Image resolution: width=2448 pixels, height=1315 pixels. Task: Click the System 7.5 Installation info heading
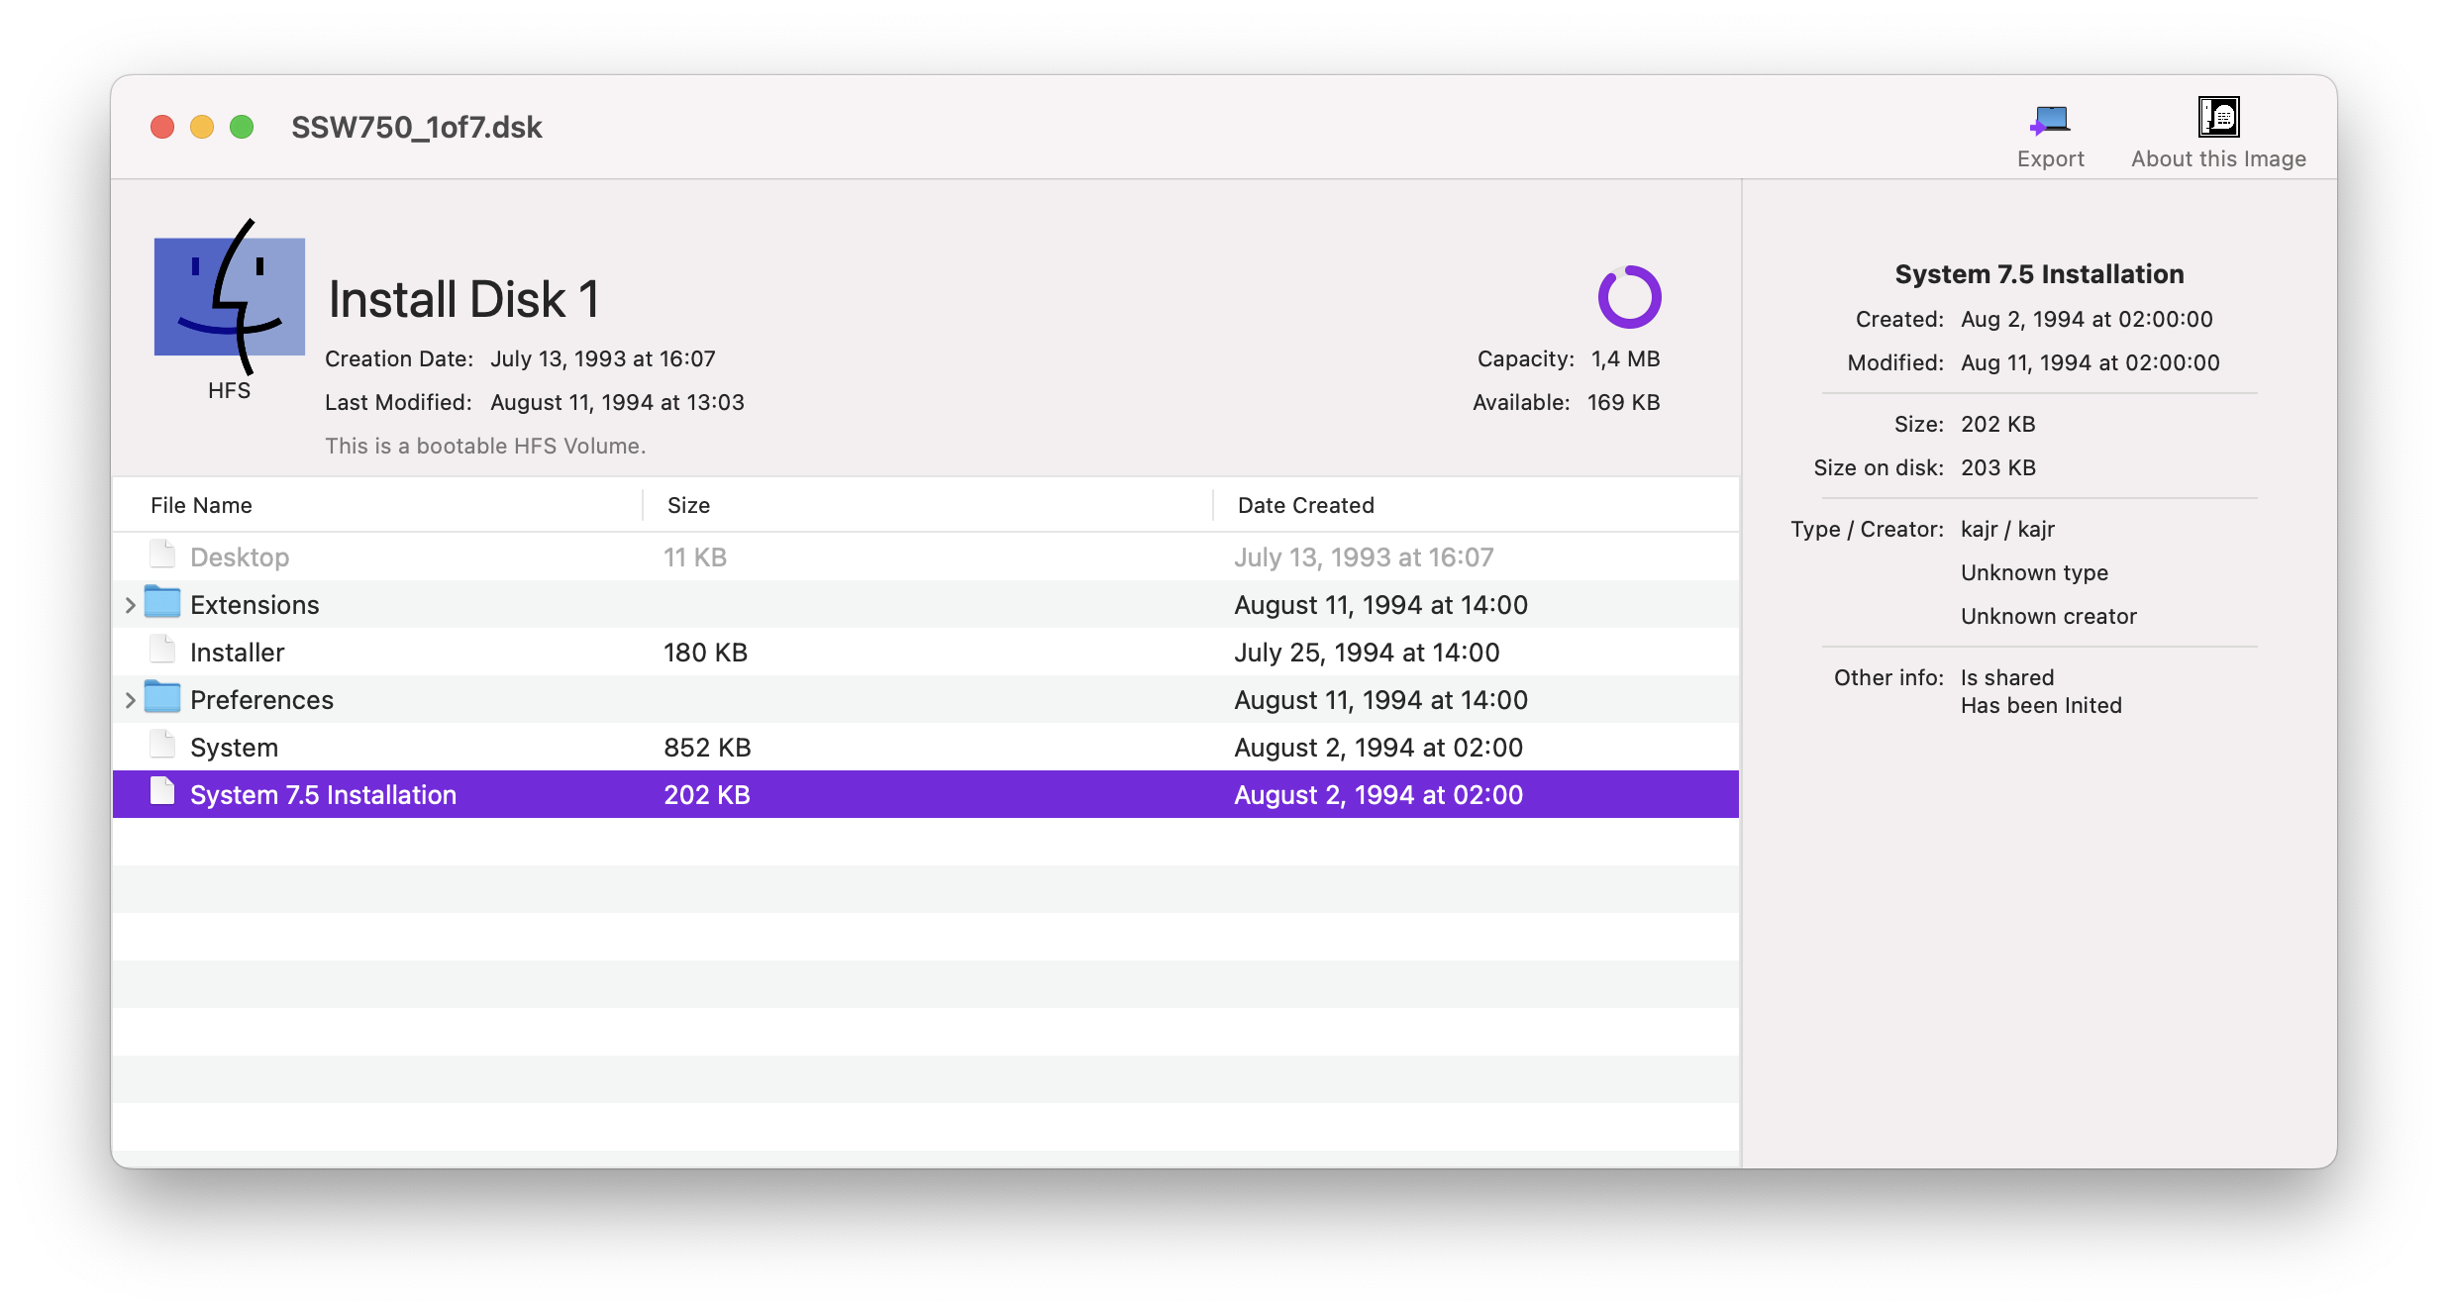pyautogui.click(x=2039, y=274)
